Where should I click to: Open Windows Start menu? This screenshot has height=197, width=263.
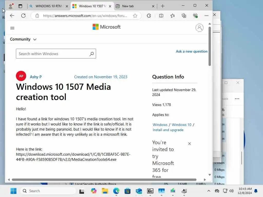tap(13, 191)
